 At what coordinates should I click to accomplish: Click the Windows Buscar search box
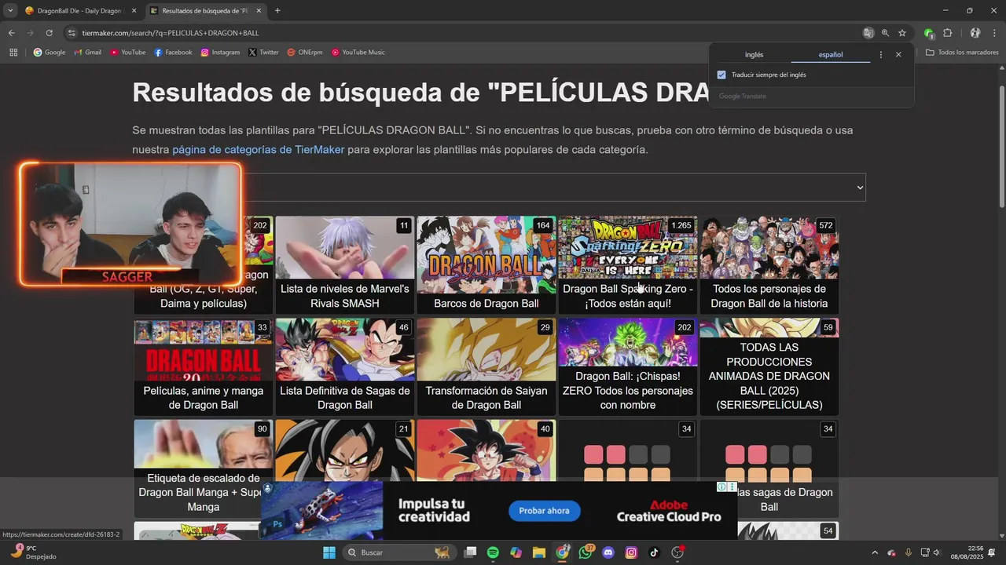pos(399,552)
